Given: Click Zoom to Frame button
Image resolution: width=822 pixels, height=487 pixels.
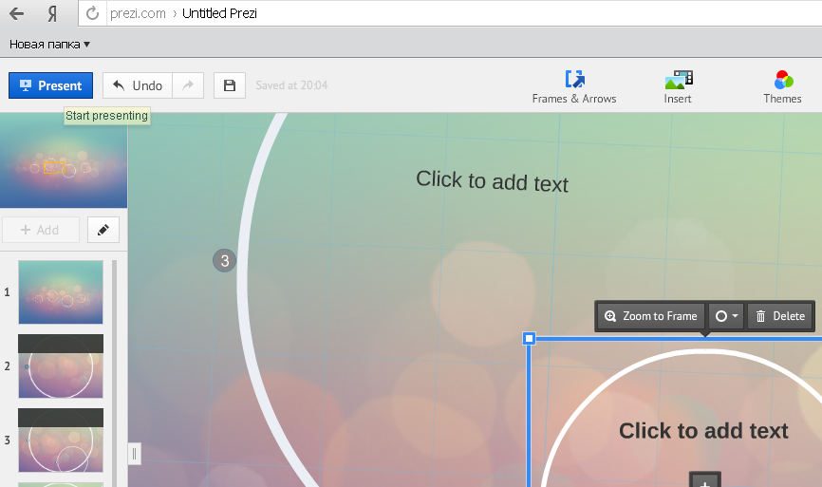Looking at the screenshot, I should coord(652,316).
